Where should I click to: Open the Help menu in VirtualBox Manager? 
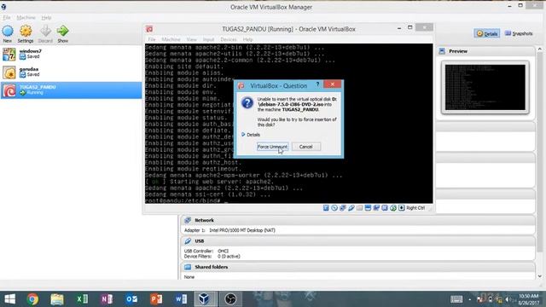[x=46, y=17]
